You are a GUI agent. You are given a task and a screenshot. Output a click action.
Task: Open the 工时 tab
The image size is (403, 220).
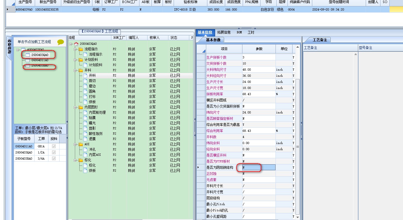[x=251, y=32]
